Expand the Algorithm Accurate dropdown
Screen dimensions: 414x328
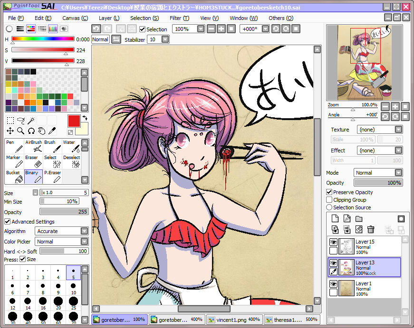(x=61, y=231)
